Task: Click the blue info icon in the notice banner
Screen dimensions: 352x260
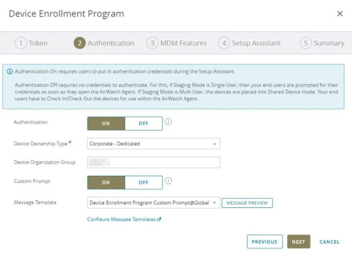Action: (10, 71)
